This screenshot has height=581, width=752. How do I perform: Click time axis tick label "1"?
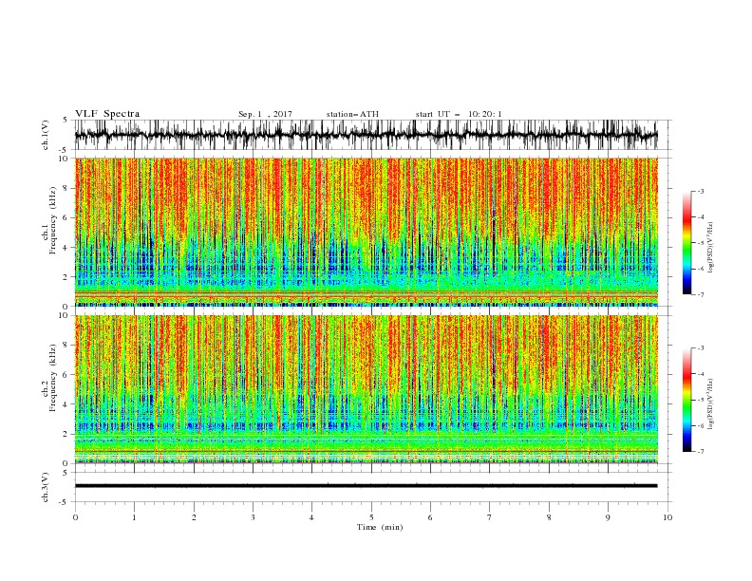tap(134, 517)
